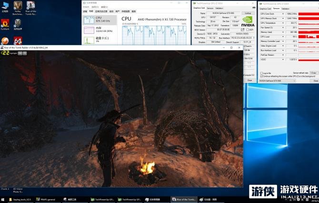The image size is (319, 203).
Task: Open the Sensor refresh rate dropdown
Action: [x=314, y=73]
